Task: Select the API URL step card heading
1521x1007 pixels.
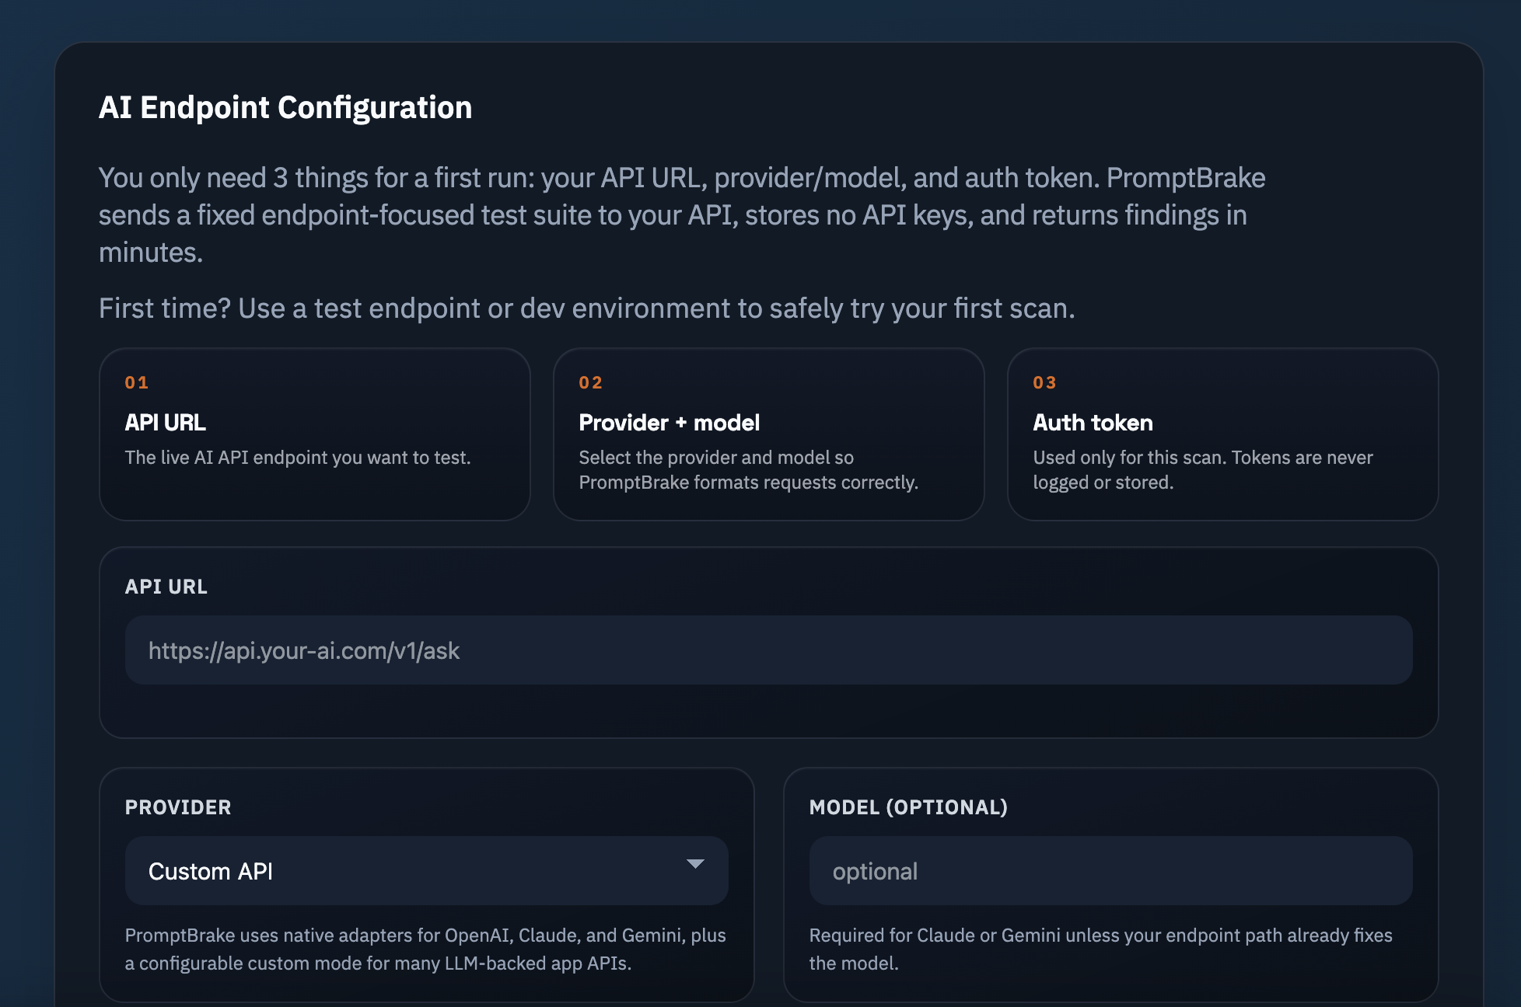Action: point(166,423)
